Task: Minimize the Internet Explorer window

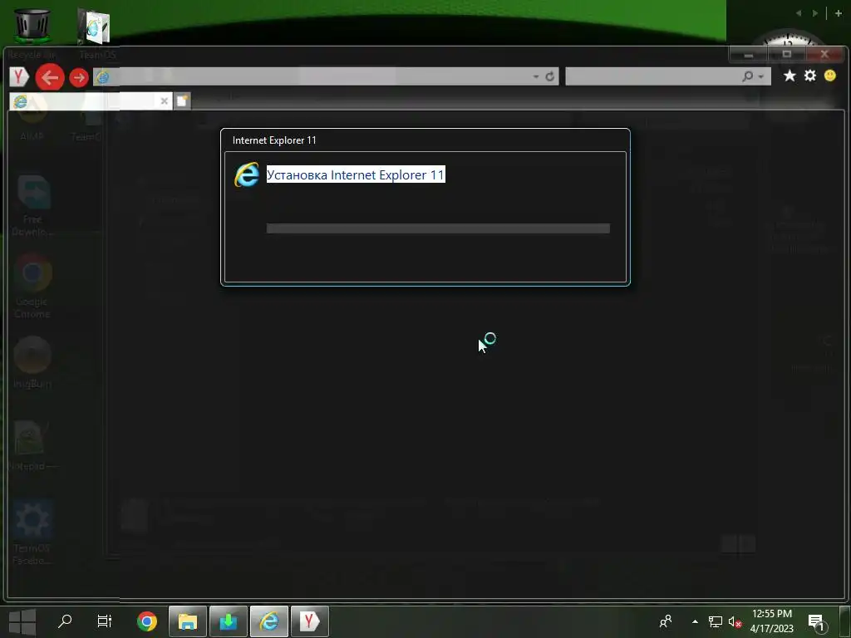Action: (748, 54)
